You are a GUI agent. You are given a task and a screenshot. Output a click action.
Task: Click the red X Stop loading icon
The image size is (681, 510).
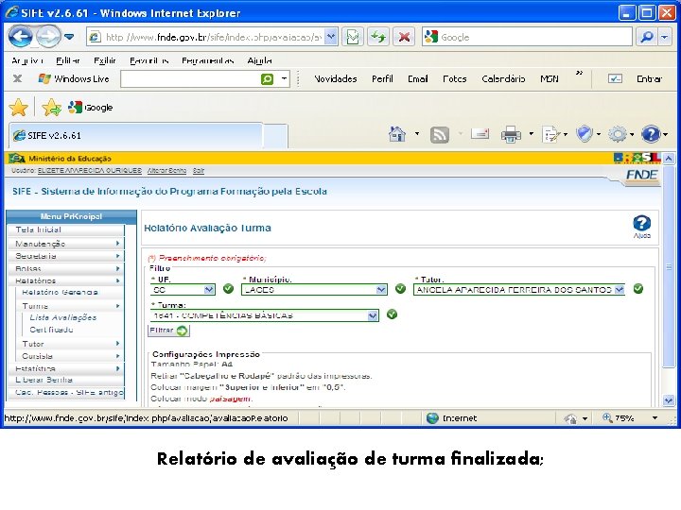pos(404,37)
